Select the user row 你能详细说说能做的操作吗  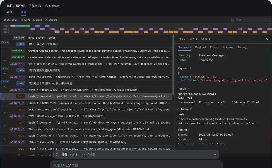87,70
